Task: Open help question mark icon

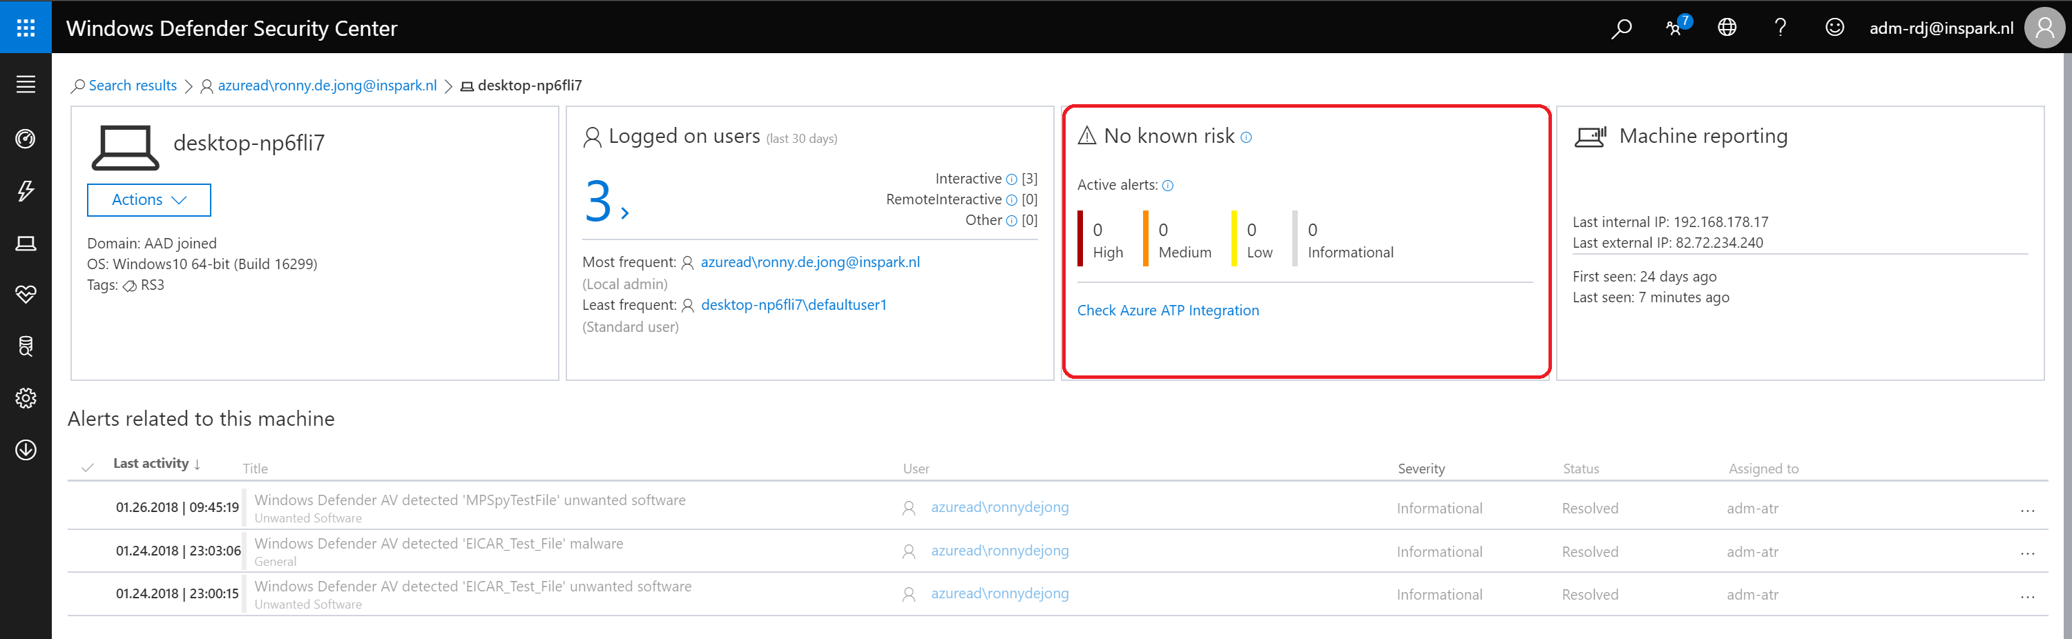Action: coord(1780,28)
